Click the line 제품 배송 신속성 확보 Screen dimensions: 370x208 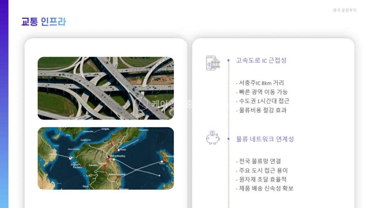pos(265,188)
